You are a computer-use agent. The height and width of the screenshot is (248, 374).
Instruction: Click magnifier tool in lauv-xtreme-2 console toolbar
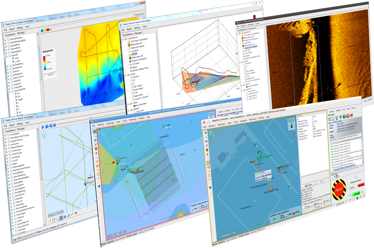pyautogui.click(x=95, y=136)
